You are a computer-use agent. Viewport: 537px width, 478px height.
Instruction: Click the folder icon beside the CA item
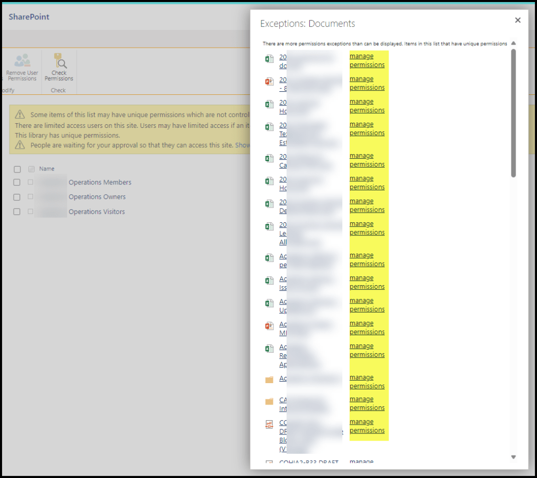pyautogui.click(x=269, y=401)
